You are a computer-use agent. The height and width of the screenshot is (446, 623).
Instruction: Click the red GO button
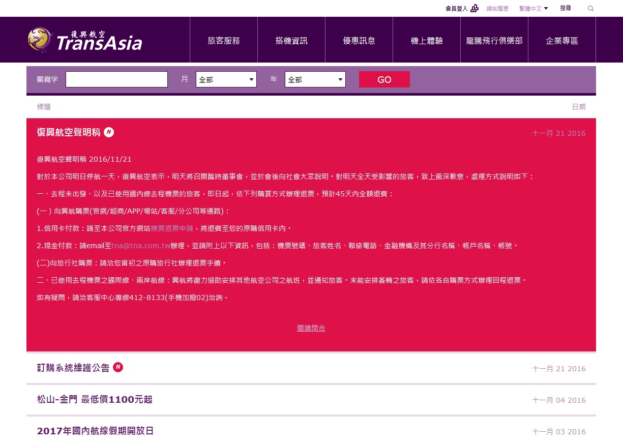coord(384,79)
